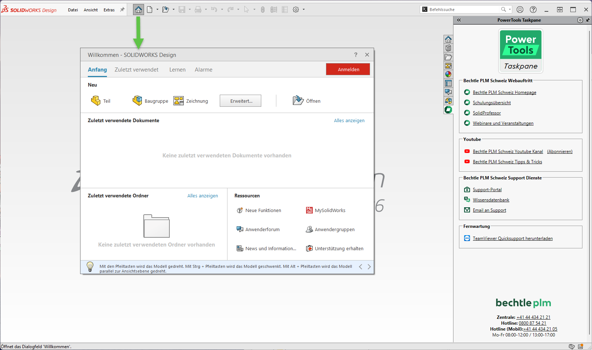Switch to the Zuletzt verwendet tab
Screen dimensions: 592x350
136,70
